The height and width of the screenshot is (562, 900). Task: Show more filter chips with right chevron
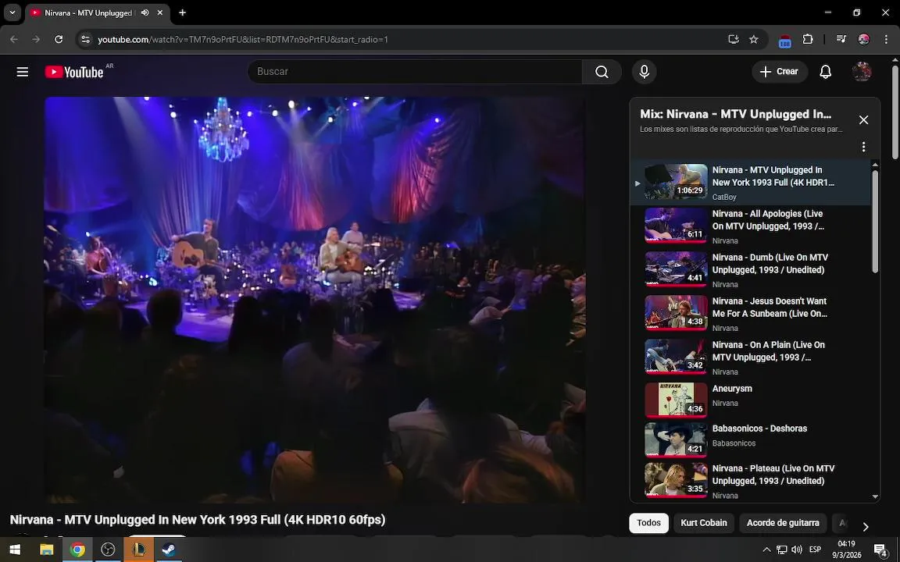point(866,526)
